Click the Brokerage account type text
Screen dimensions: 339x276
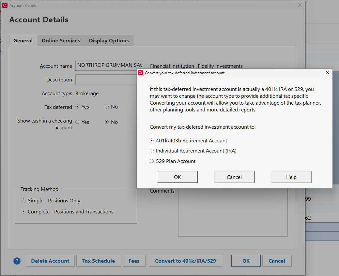pyautogui.click(x=87, y=94)
